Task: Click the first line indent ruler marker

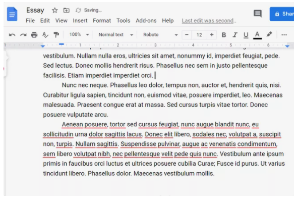Action: tap(62, 44)
